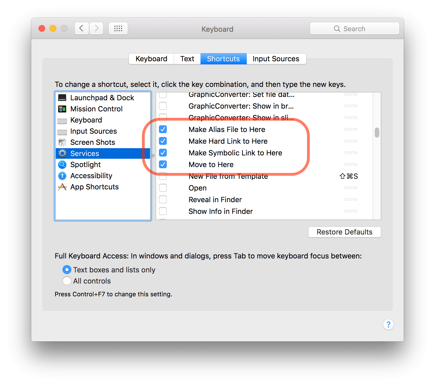Click the Screen Shots camera icon
This screenshot has height=386, width=435.
click(62, 142)
